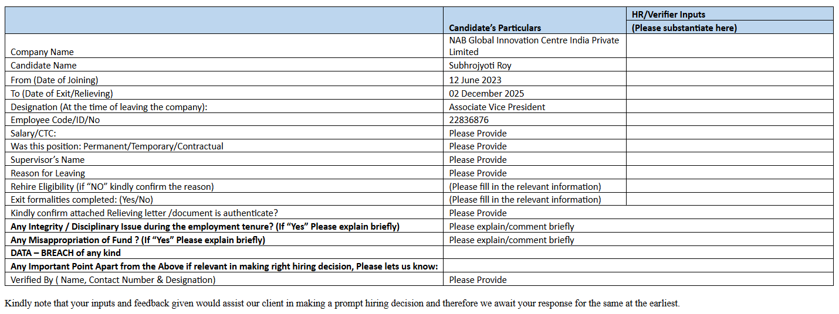Select the verifier input cell for Date of Exit/Relieving
Viewport: 839px width, 314px height.
729,93
